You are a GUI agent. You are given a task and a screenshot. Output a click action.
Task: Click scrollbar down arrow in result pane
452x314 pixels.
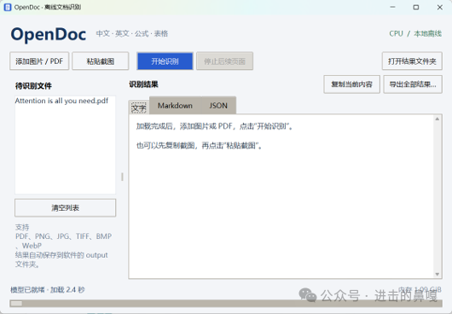pos(438,274)
